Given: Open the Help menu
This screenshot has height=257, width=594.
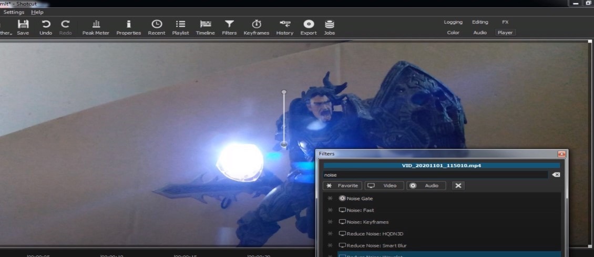Looking at the screenshot, I should point(37,12).
